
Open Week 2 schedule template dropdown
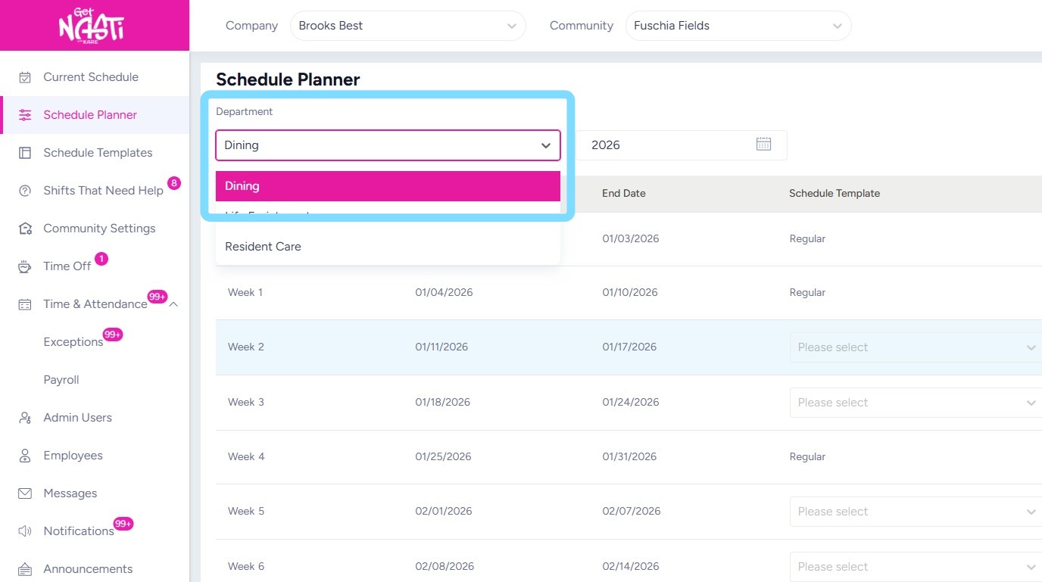tap(915, 347)
